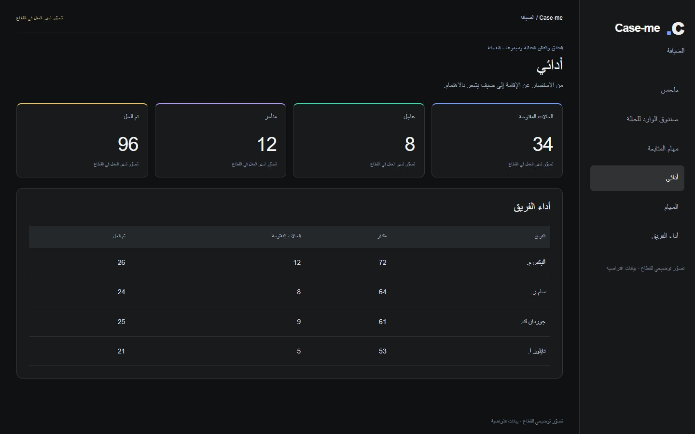Sort by the مقدار column header

382,236
